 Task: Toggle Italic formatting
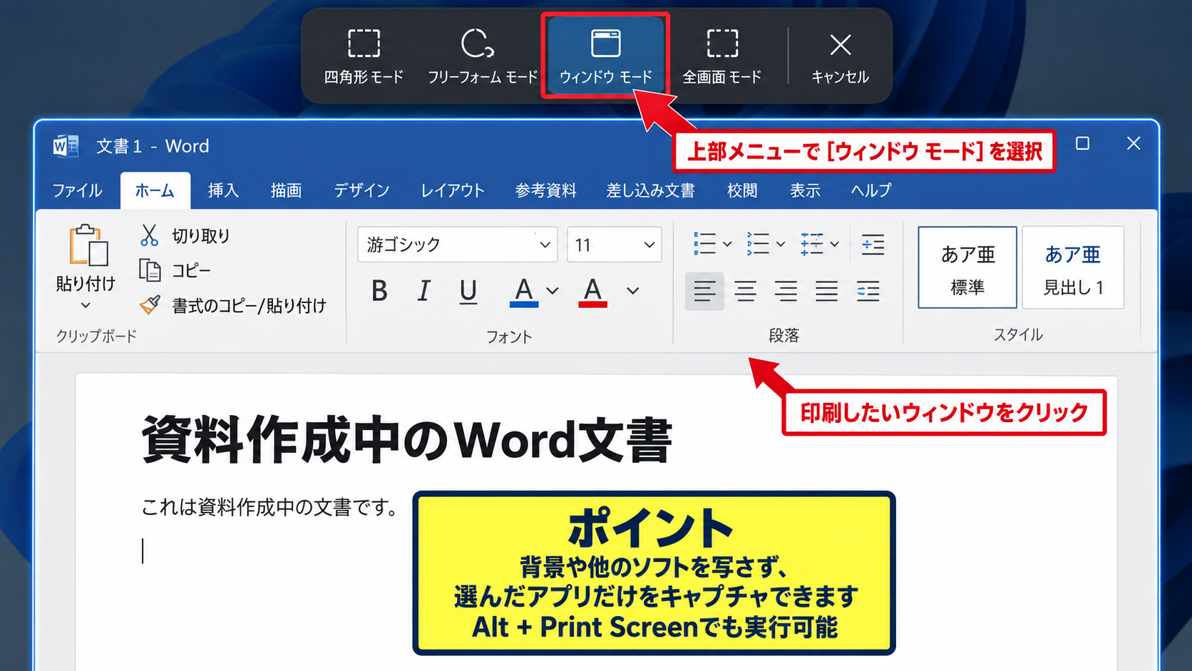423,291
